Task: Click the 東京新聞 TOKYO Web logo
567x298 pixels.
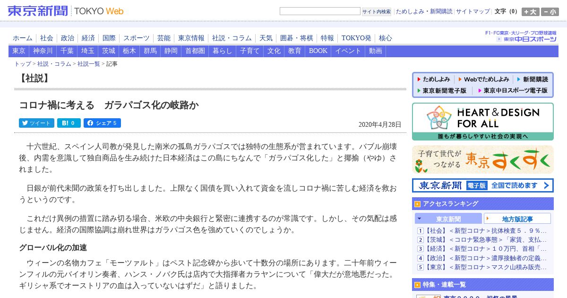Action: coord(66,10)
